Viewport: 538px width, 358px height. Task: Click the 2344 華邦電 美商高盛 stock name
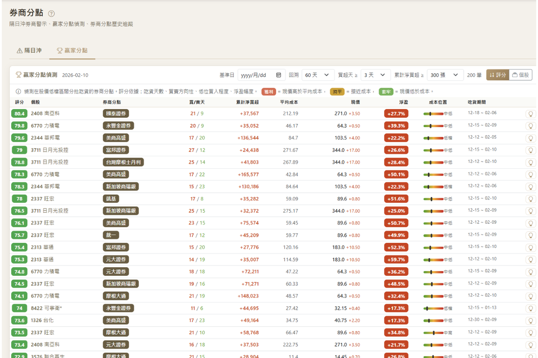point(45,138)
